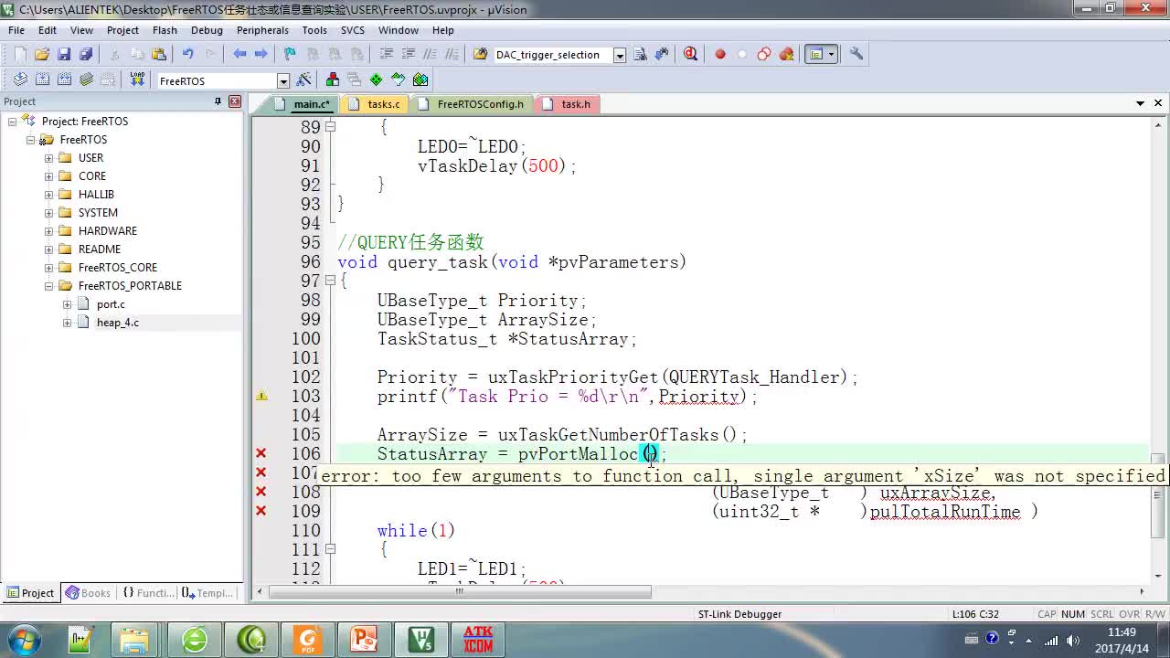Open the Debug menu

(207, 30)
